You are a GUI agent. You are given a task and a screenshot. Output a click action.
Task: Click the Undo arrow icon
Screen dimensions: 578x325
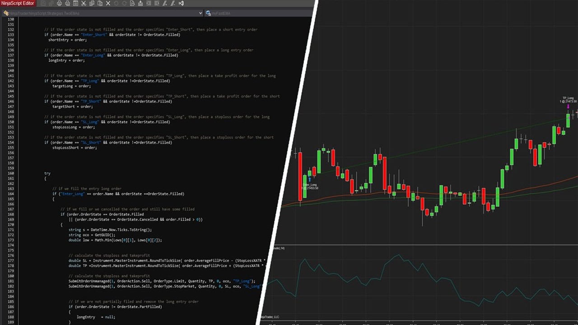click(x=116, y=3)
